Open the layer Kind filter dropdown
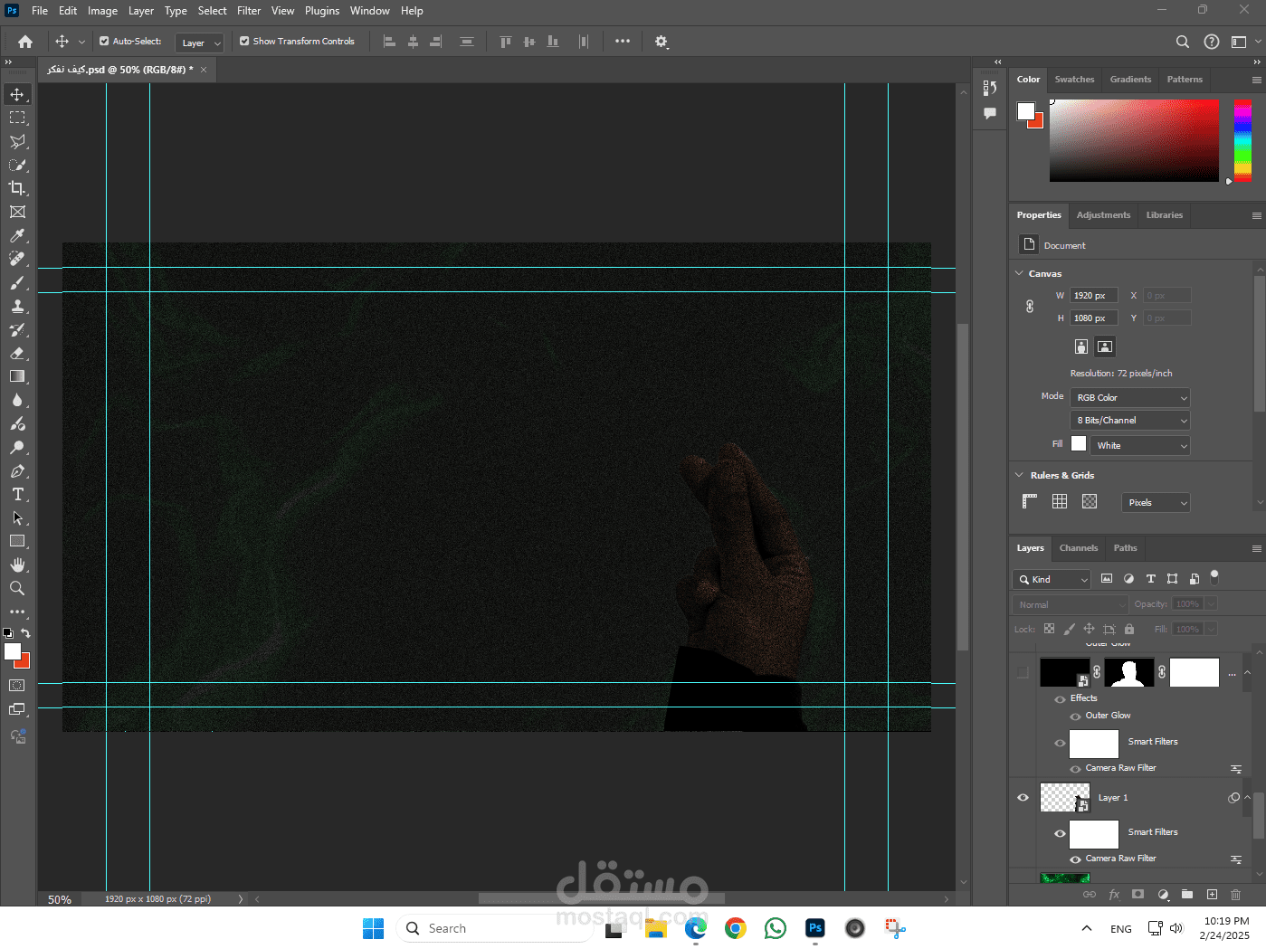The image size is (1266, 949). pos(1052,580)
